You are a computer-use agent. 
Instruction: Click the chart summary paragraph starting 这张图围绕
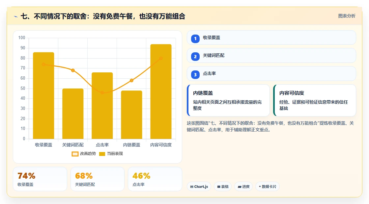[270, 126]
